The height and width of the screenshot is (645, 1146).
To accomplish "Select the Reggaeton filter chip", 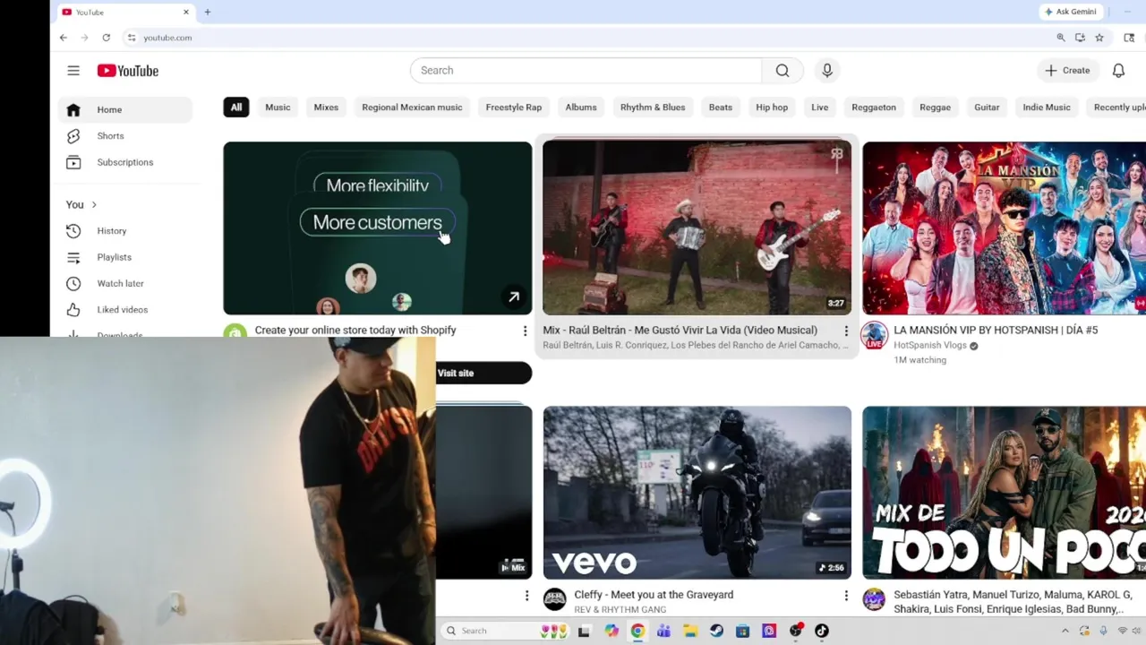I will coord(874,107).
